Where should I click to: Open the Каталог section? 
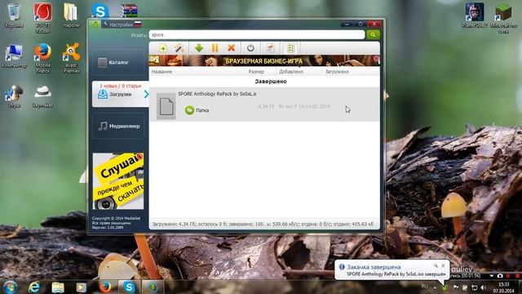118,62
